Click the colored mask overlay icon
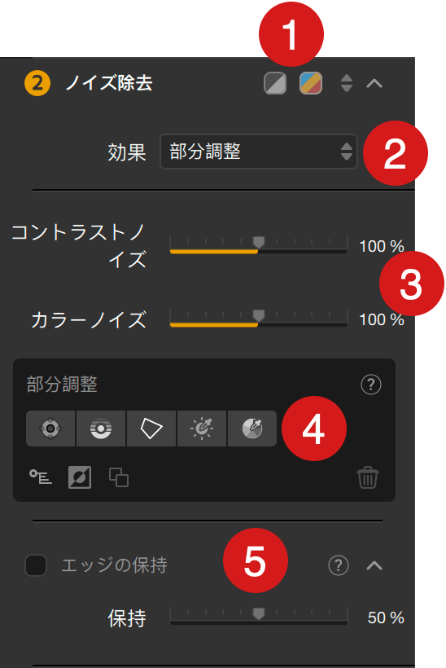This screenshot has height=668, width=446. click(x=311, y=83)
